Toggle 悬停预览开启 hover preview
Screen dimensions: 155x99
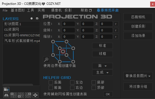click(x=107, y=10)
